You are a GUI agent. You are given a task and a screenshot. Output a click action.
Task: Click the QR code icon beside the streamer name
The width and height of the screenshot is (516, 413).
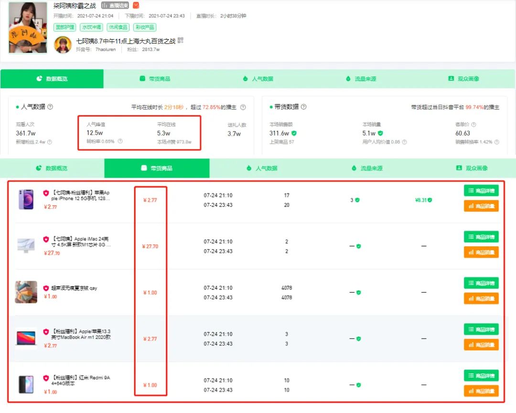tap(180, 41)
